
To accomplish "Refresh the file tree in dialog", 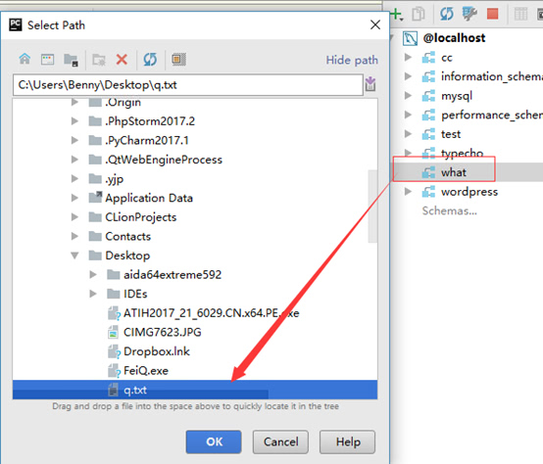I will coord(150,60).
